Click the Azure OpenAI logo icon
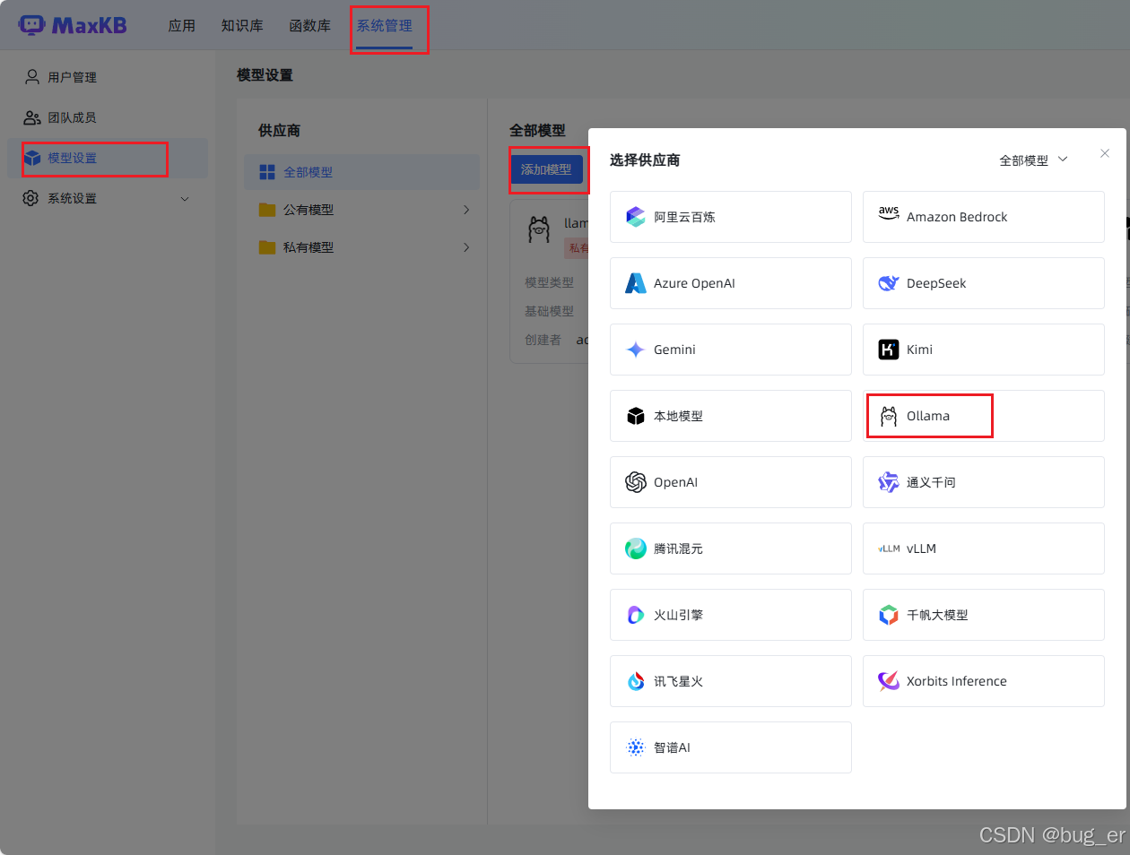1130x855 pixels. [636, 283]
